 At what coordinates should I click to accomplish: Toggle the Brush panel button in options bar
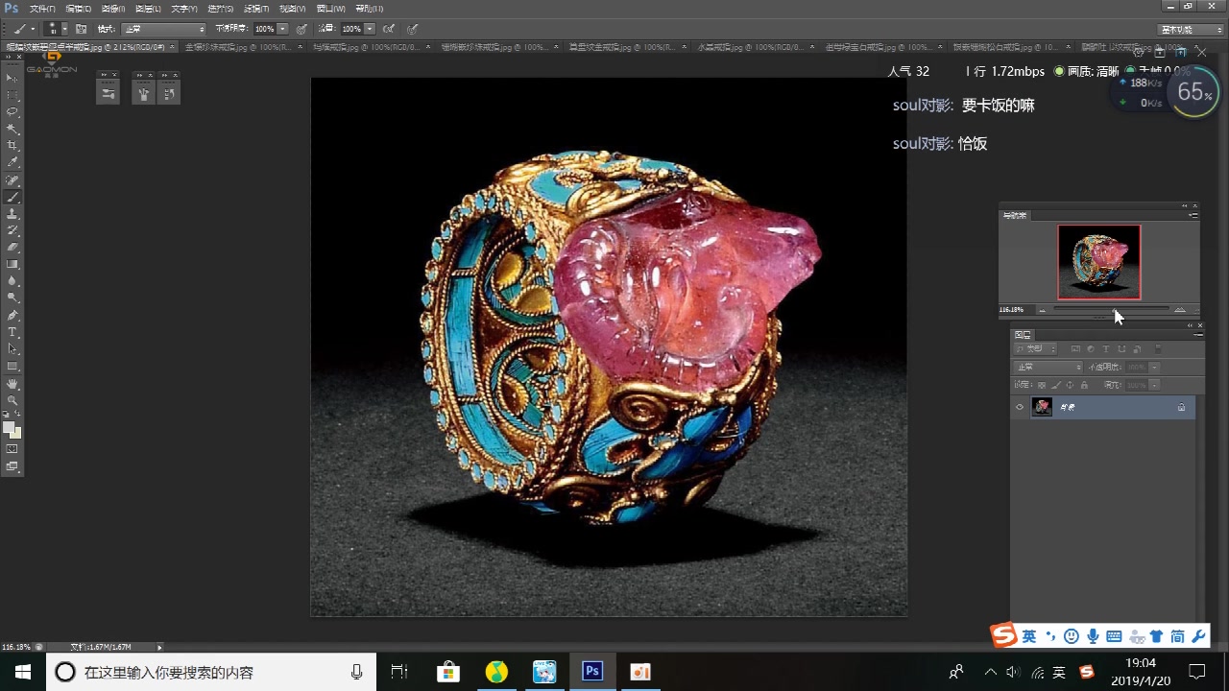coord(81,30)
